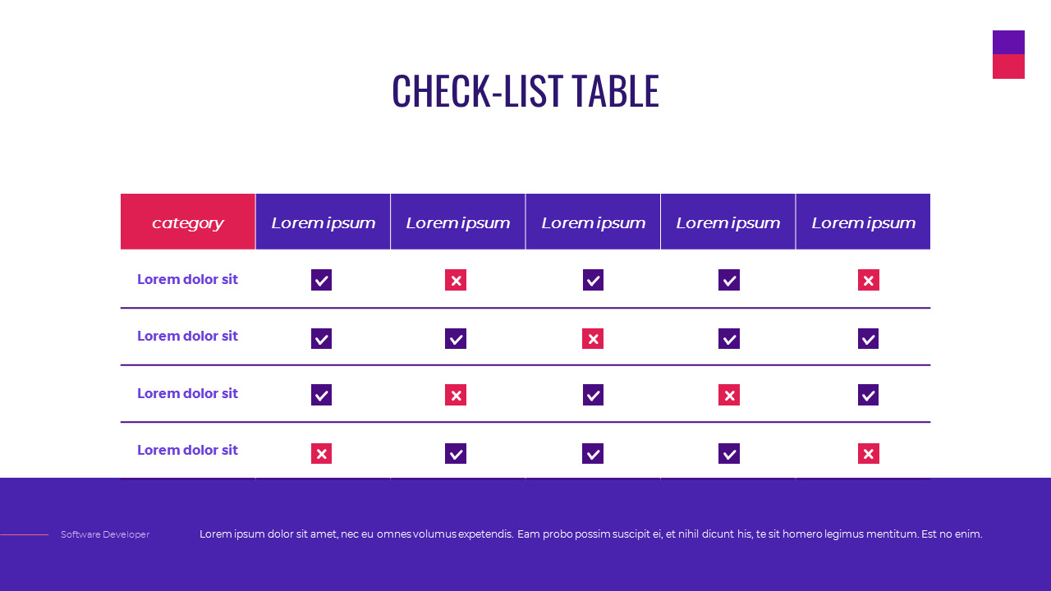Screen dimensions: 1051x591
Task: Click the 'Software Developer' footer label
Action: pyautogui.click(x=105, y=534)
